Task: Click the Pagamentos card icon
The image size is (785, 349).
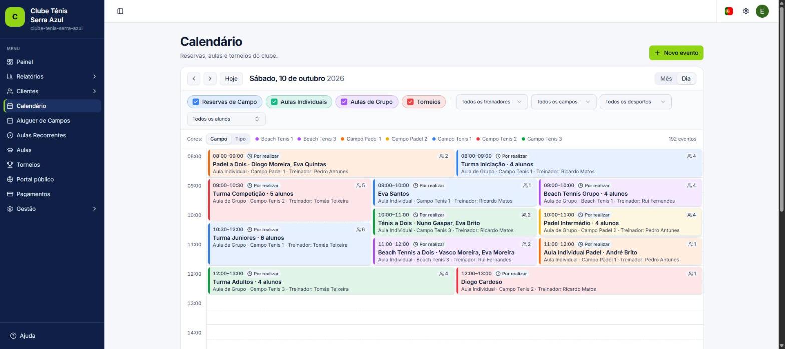Action: click(x=10, y=194)
